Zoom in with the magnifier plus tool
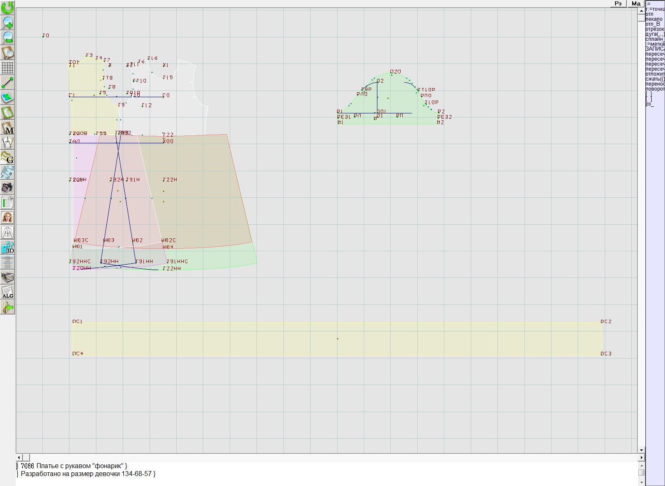Screen dimensions: 665x486 coord(7,22)
